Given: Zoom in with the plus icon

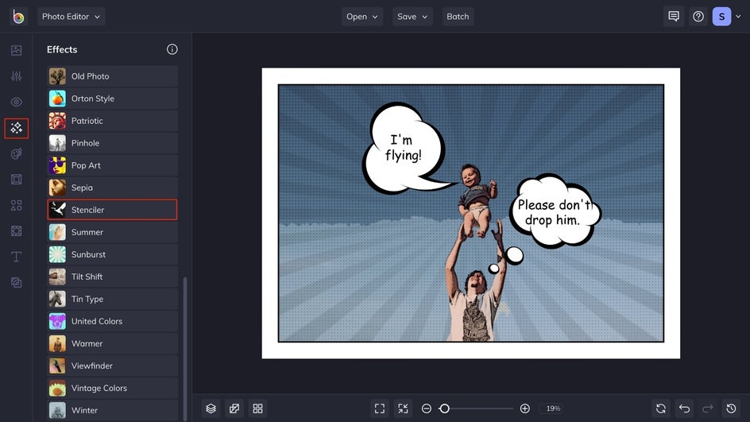Looking at the screenshot, I should click(524, 408).
